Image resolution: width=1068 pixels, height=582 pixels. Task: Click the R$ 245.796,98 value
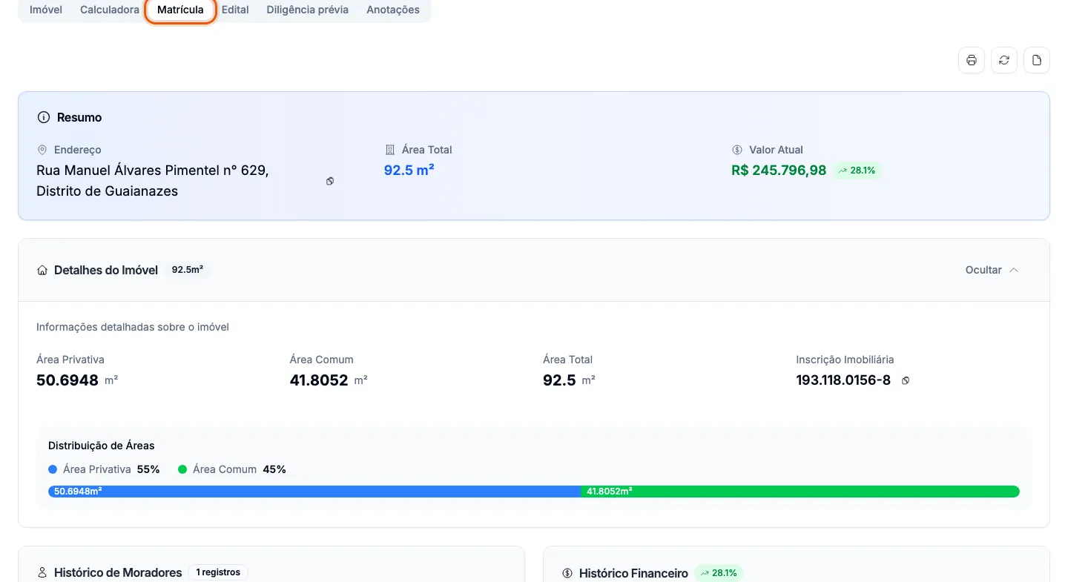[x=779, y=171]
